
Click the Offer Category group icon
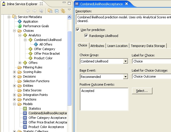(30, 49)
